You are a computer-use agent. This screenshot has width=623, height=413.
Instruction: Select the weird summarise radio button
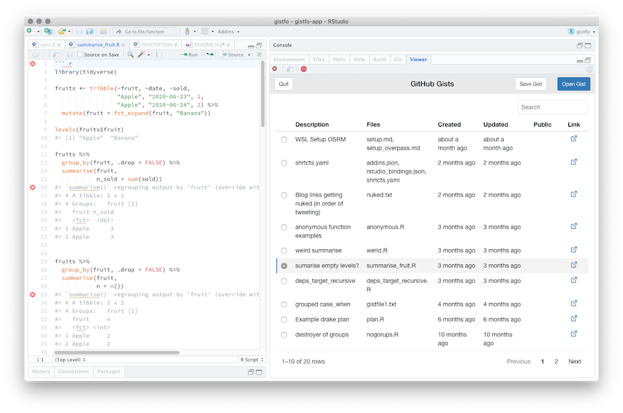coord(284,251)
